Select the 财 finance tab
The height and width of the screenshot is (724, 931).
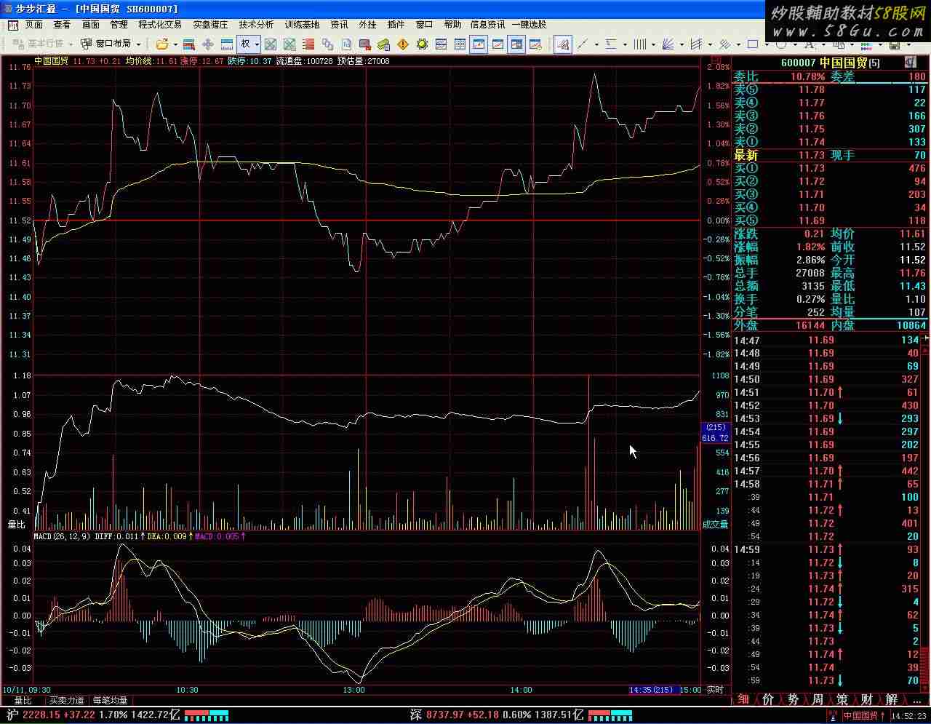coord(867,699)
